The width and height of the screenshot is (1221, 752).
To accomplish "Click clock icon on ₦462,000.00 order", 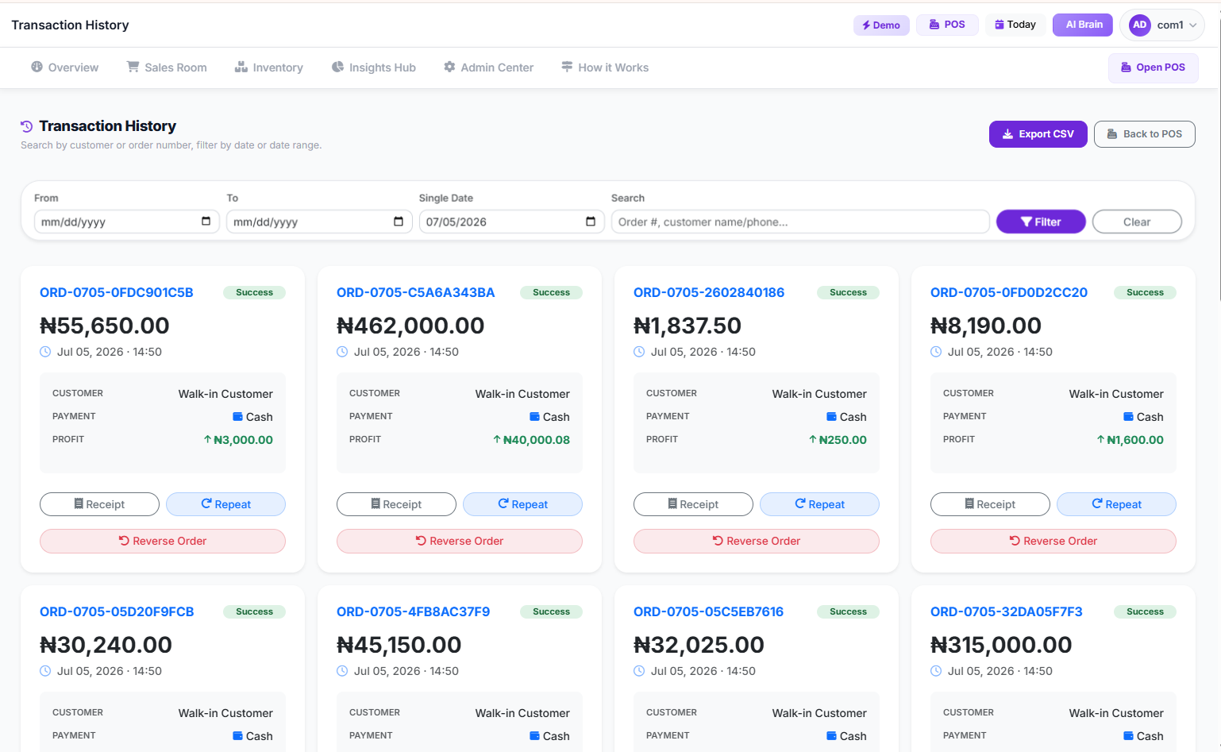I will pos(342,352).
